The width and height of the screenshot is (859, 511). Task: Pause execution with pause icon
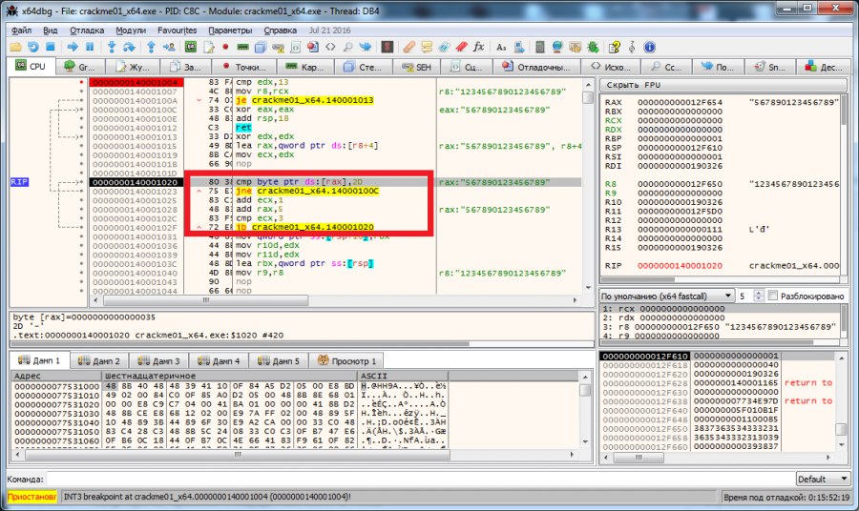pos(90,47)
